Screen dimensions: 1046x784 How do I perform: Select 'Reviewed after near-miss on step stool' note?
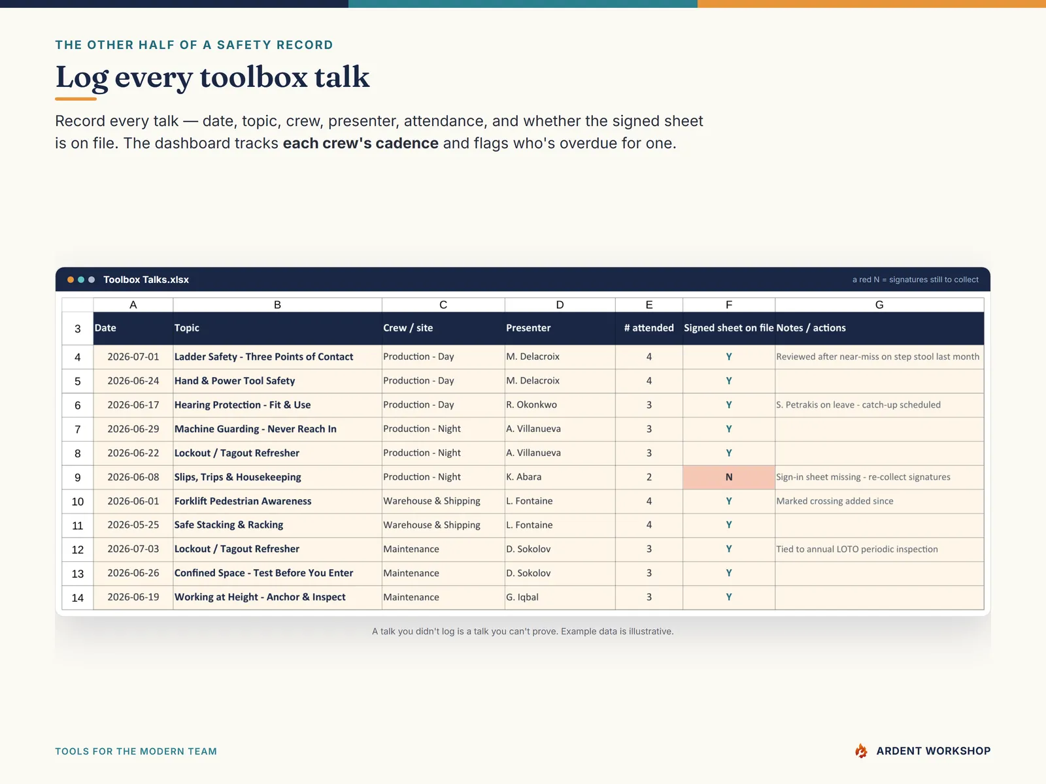879,357
